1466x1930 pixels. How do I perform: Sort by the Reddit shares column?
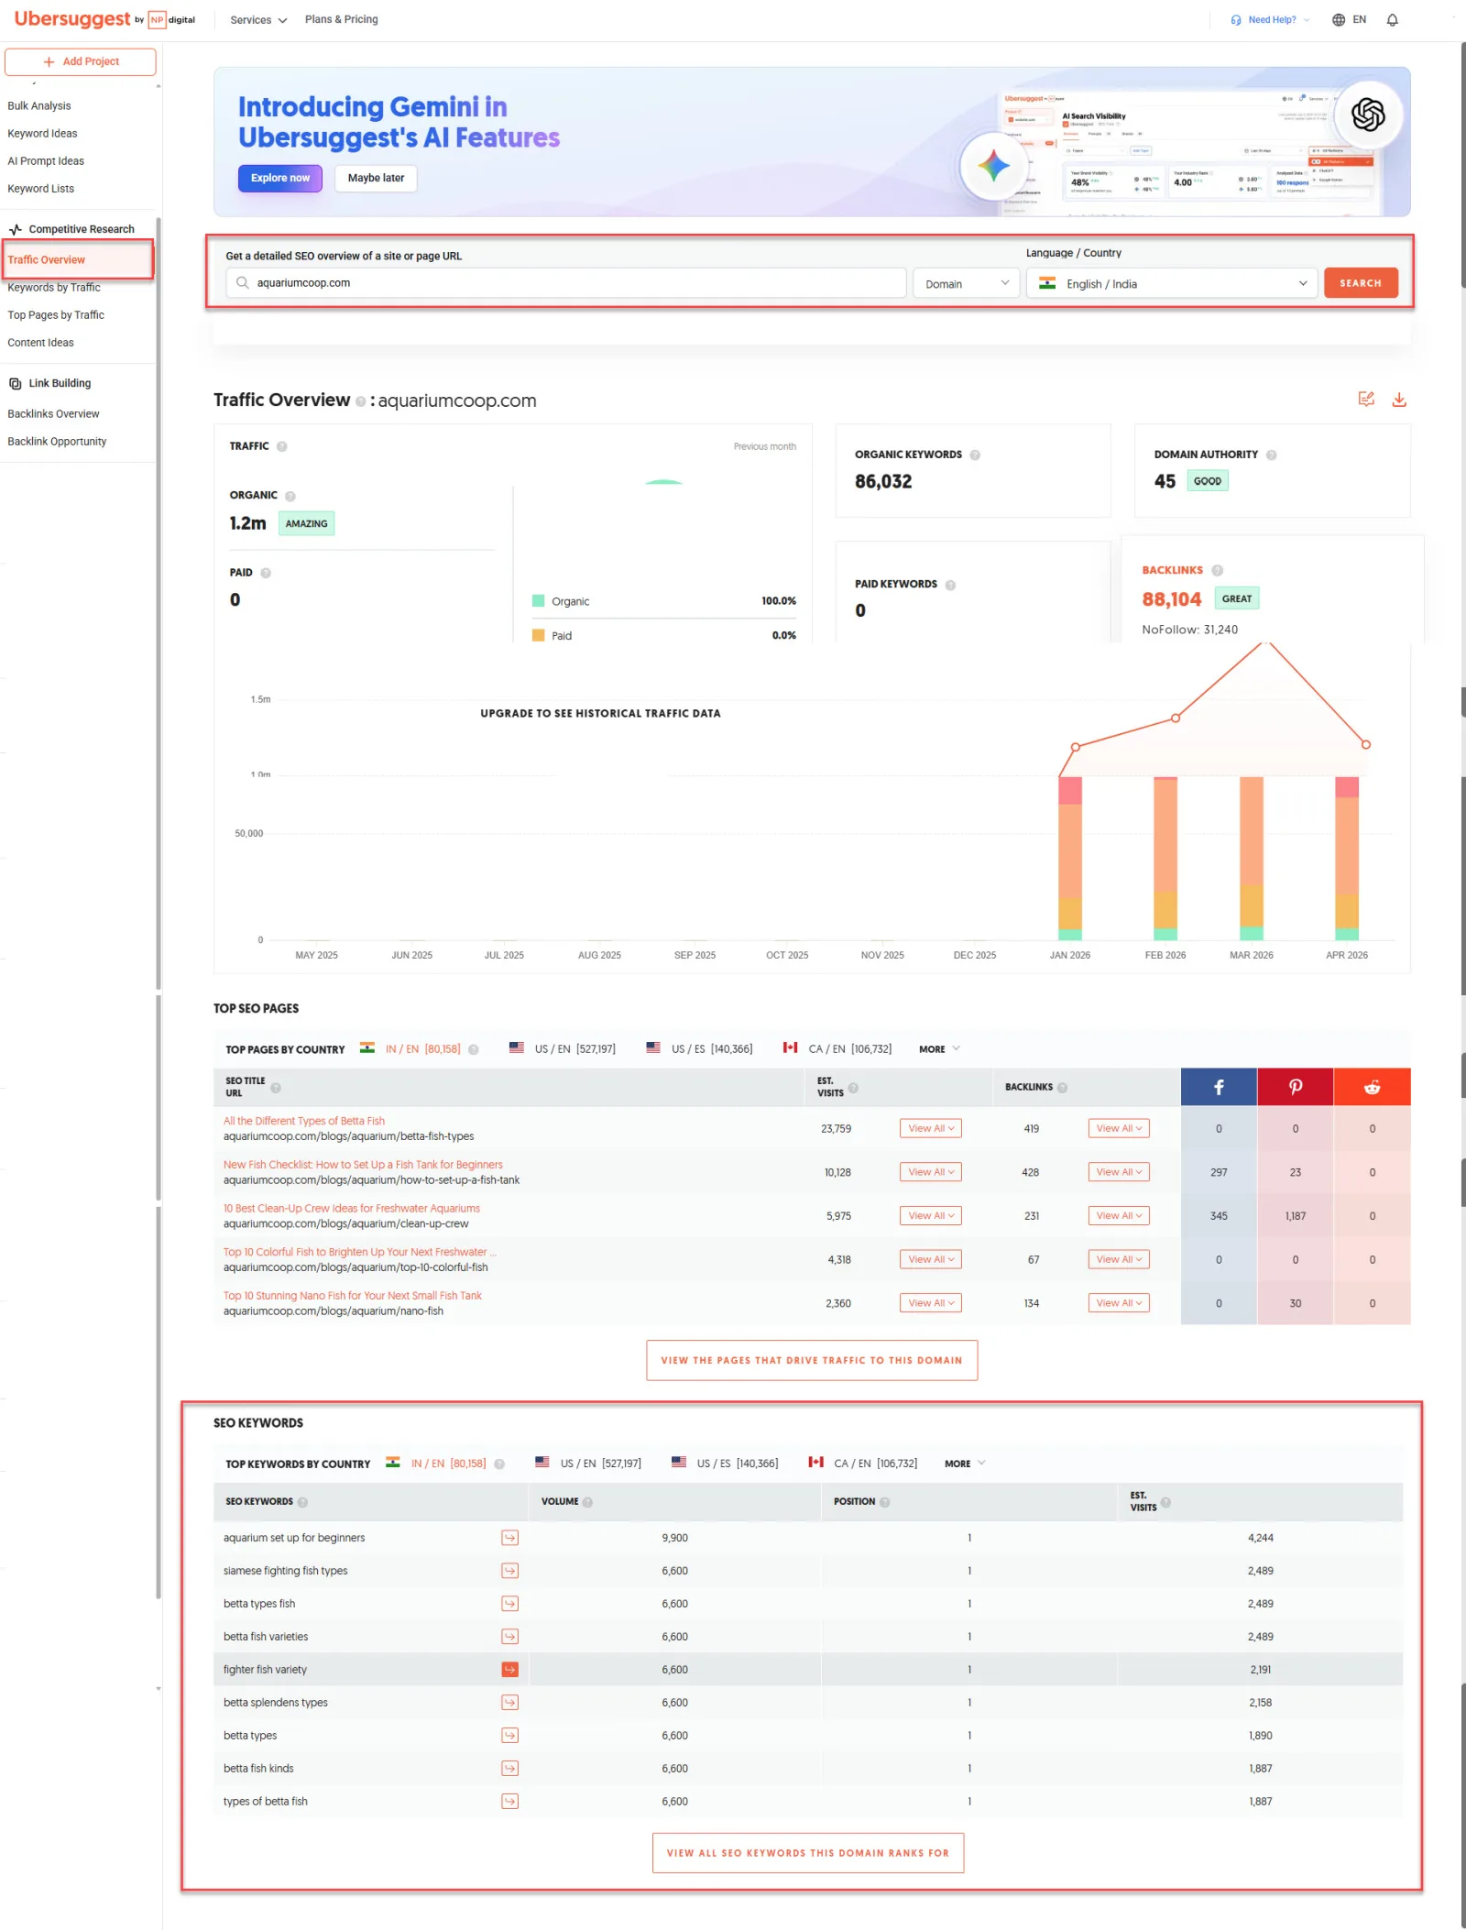(x=1373, y=1087)
